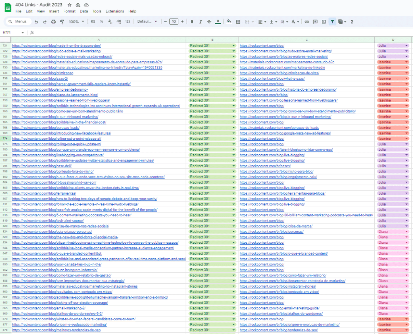
Task: Open the materiais geracao-de-leads link
Action: pos(279,128)
